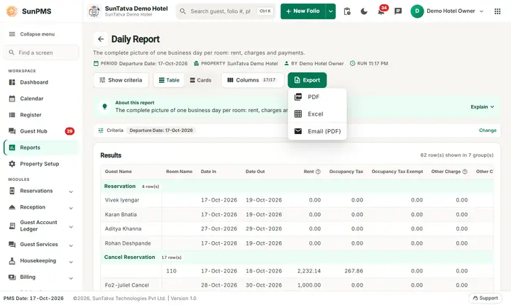
Task: Switch to Table view
Action: [x=169, y=80]
